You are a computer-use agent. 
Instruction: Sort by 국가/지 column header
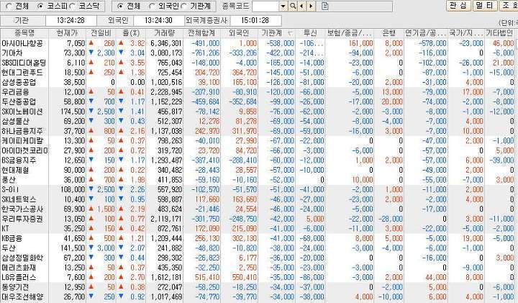pos(465,33)
